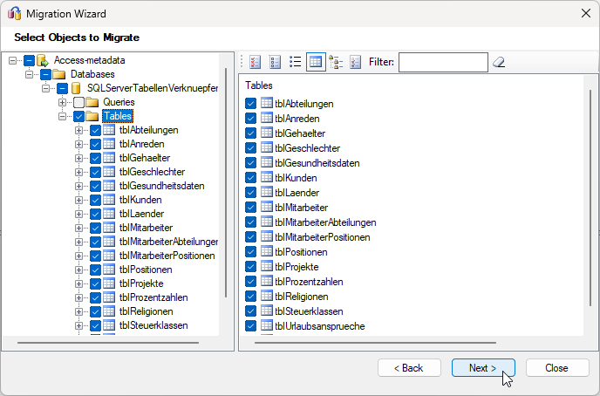Click the first checklist icon in the toolbar
This screenshot has height=396, width=600.
click(x=256, y=62)
